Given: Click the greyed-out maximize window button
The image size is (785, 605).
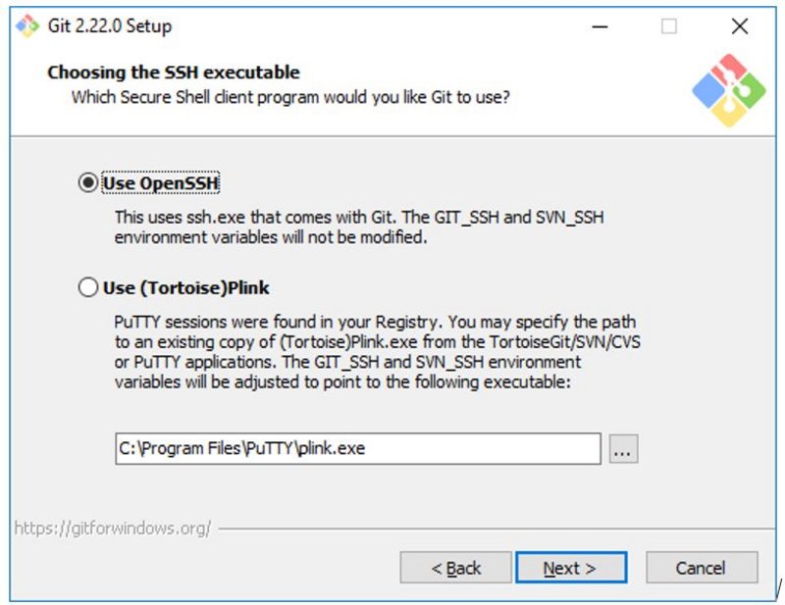Looking at the screenshot, I should 668,26.
